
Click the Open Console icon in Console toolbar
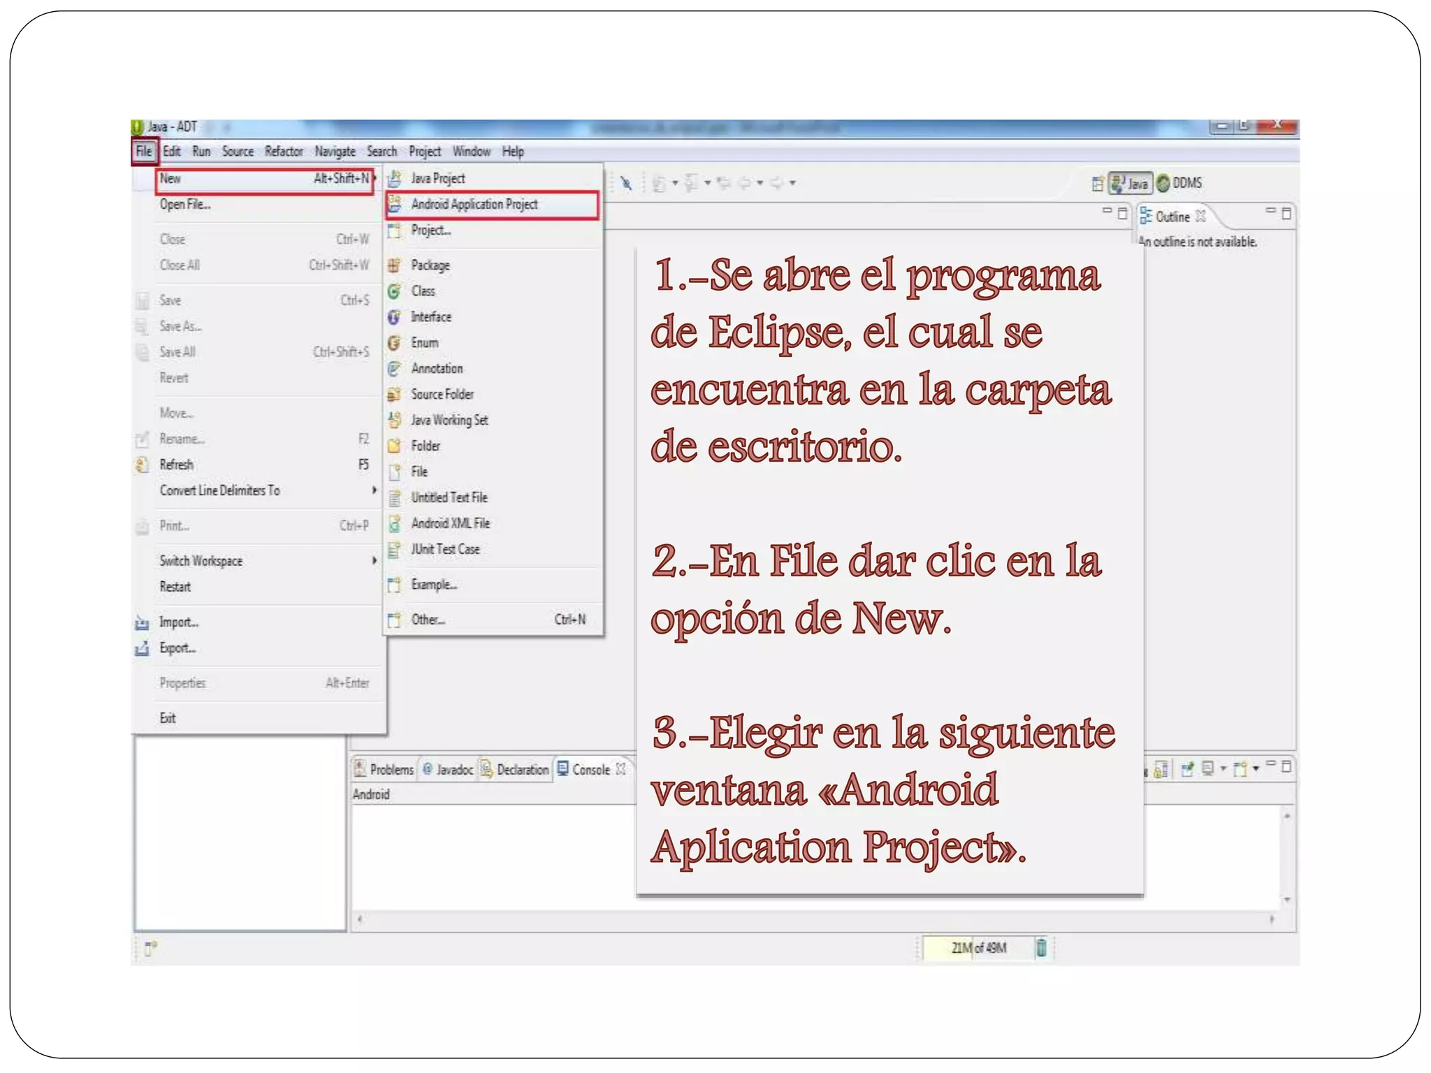click(x=1241, y=769)
